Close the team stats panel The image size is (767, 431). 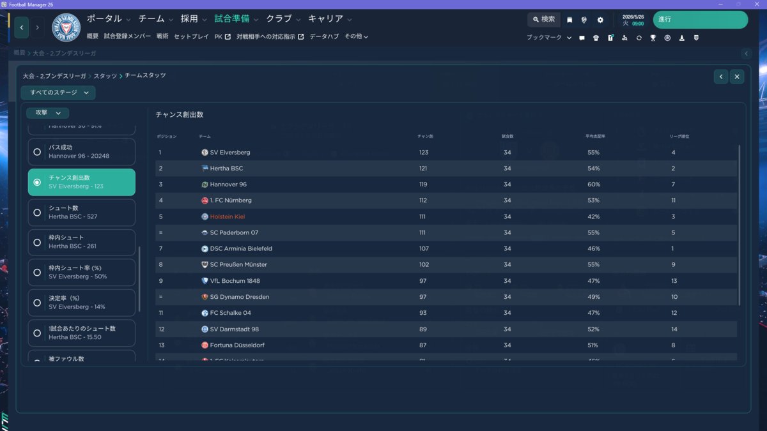[x=737, y=77]
